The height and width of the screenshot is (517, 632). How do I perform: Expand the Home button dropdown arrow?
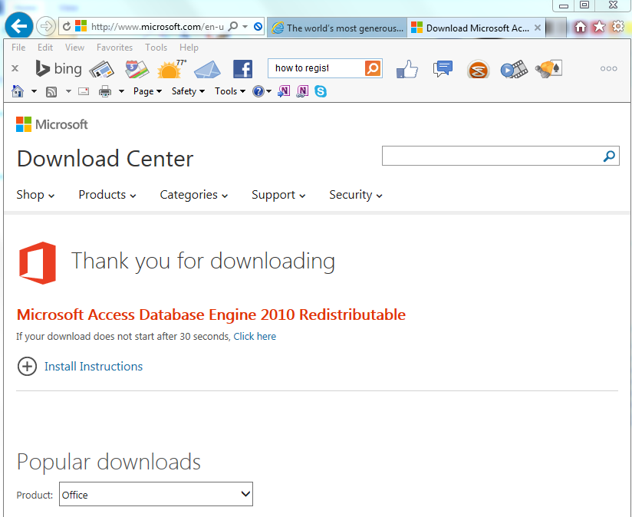[x=34, y=91]
